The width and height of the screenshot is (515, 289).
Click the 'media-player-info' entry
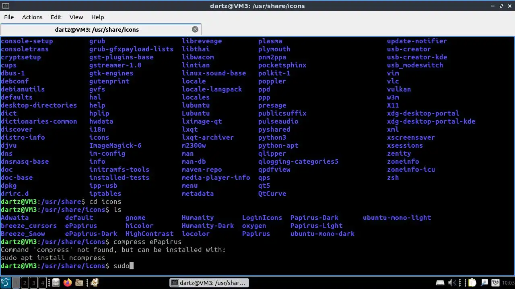tap(216, 177)
